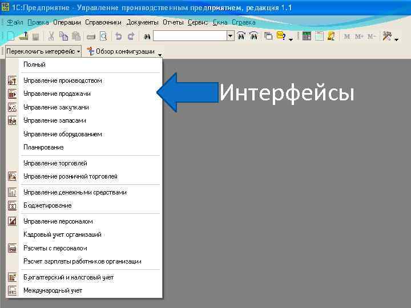Viewport: 411px width, 308px height.
Task: Click the Print toolbar icon
Action: click(x=91, y=37)
